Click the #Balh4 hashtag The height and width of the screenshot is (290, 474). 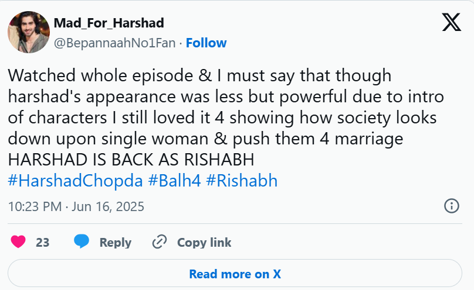175,181
